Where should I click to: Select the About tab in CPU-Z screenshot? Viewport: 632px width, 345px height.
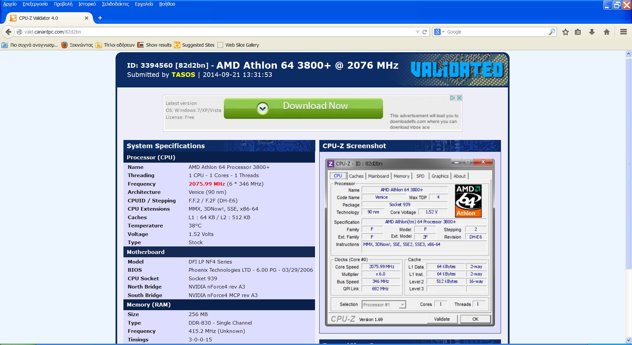pyautogui.click(x=460, y=176)
